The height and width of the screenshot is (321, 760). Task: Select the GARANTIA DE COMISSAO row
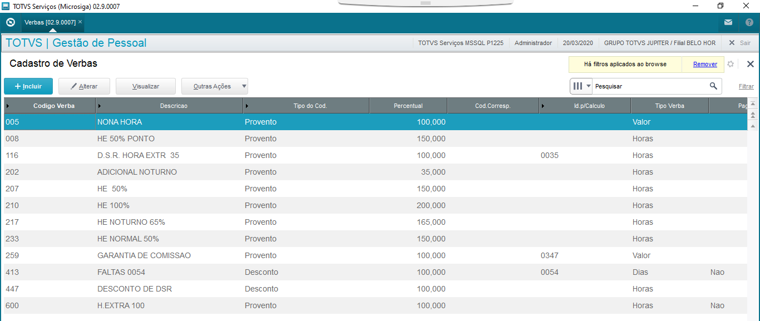tap(375, 255)
